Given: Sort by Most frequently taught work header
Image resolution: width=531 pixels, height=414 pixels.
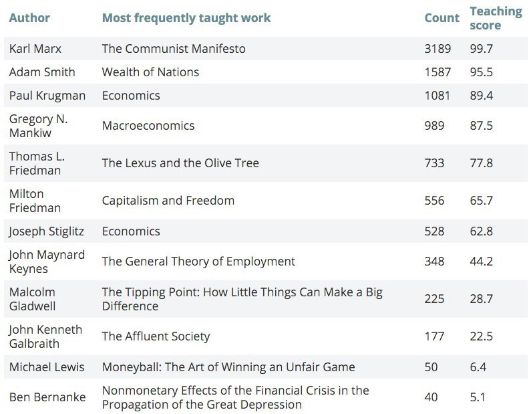Looking at the screenshot, I should (x=186, y=18).
